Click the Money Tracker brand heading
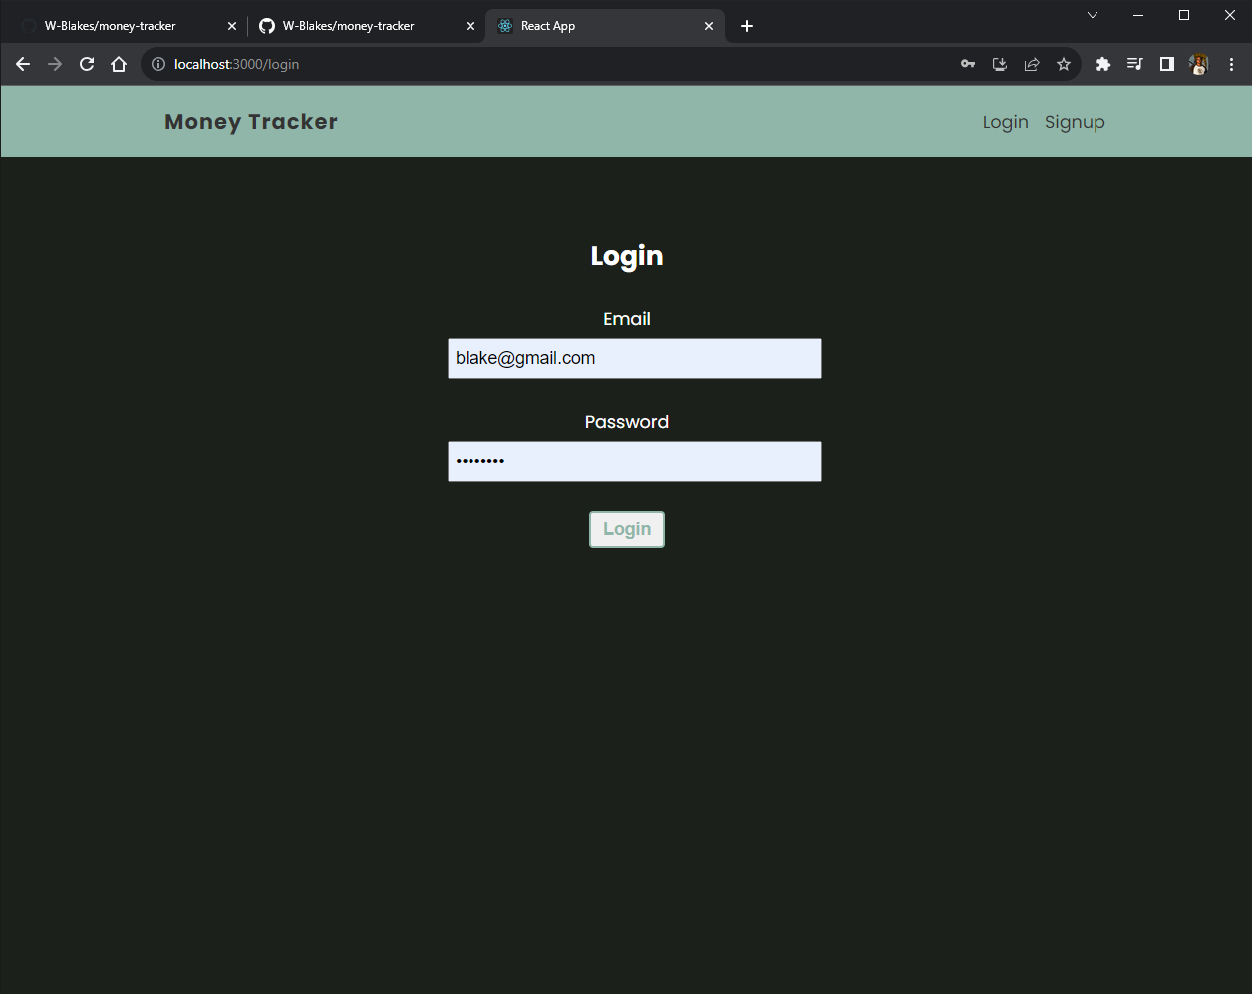Screen dimensions: 1252x994 (x=250, y=121)
